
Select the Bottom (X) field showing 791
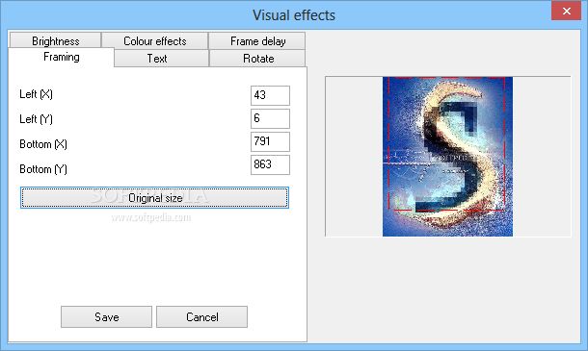[x=270, y=141]
